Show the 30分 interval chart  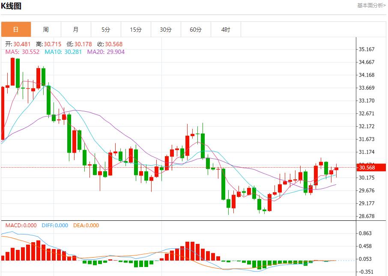point(166,30)
